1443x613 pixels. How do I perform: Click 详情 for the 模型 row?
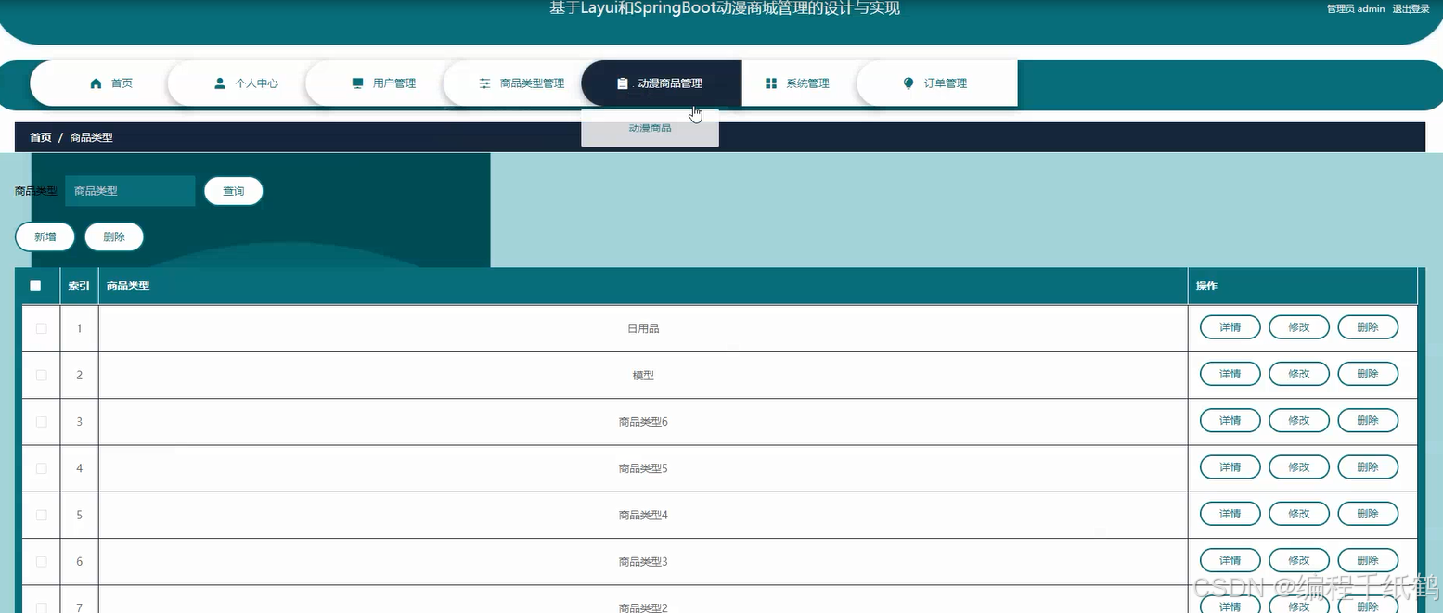click(1230, 374)
